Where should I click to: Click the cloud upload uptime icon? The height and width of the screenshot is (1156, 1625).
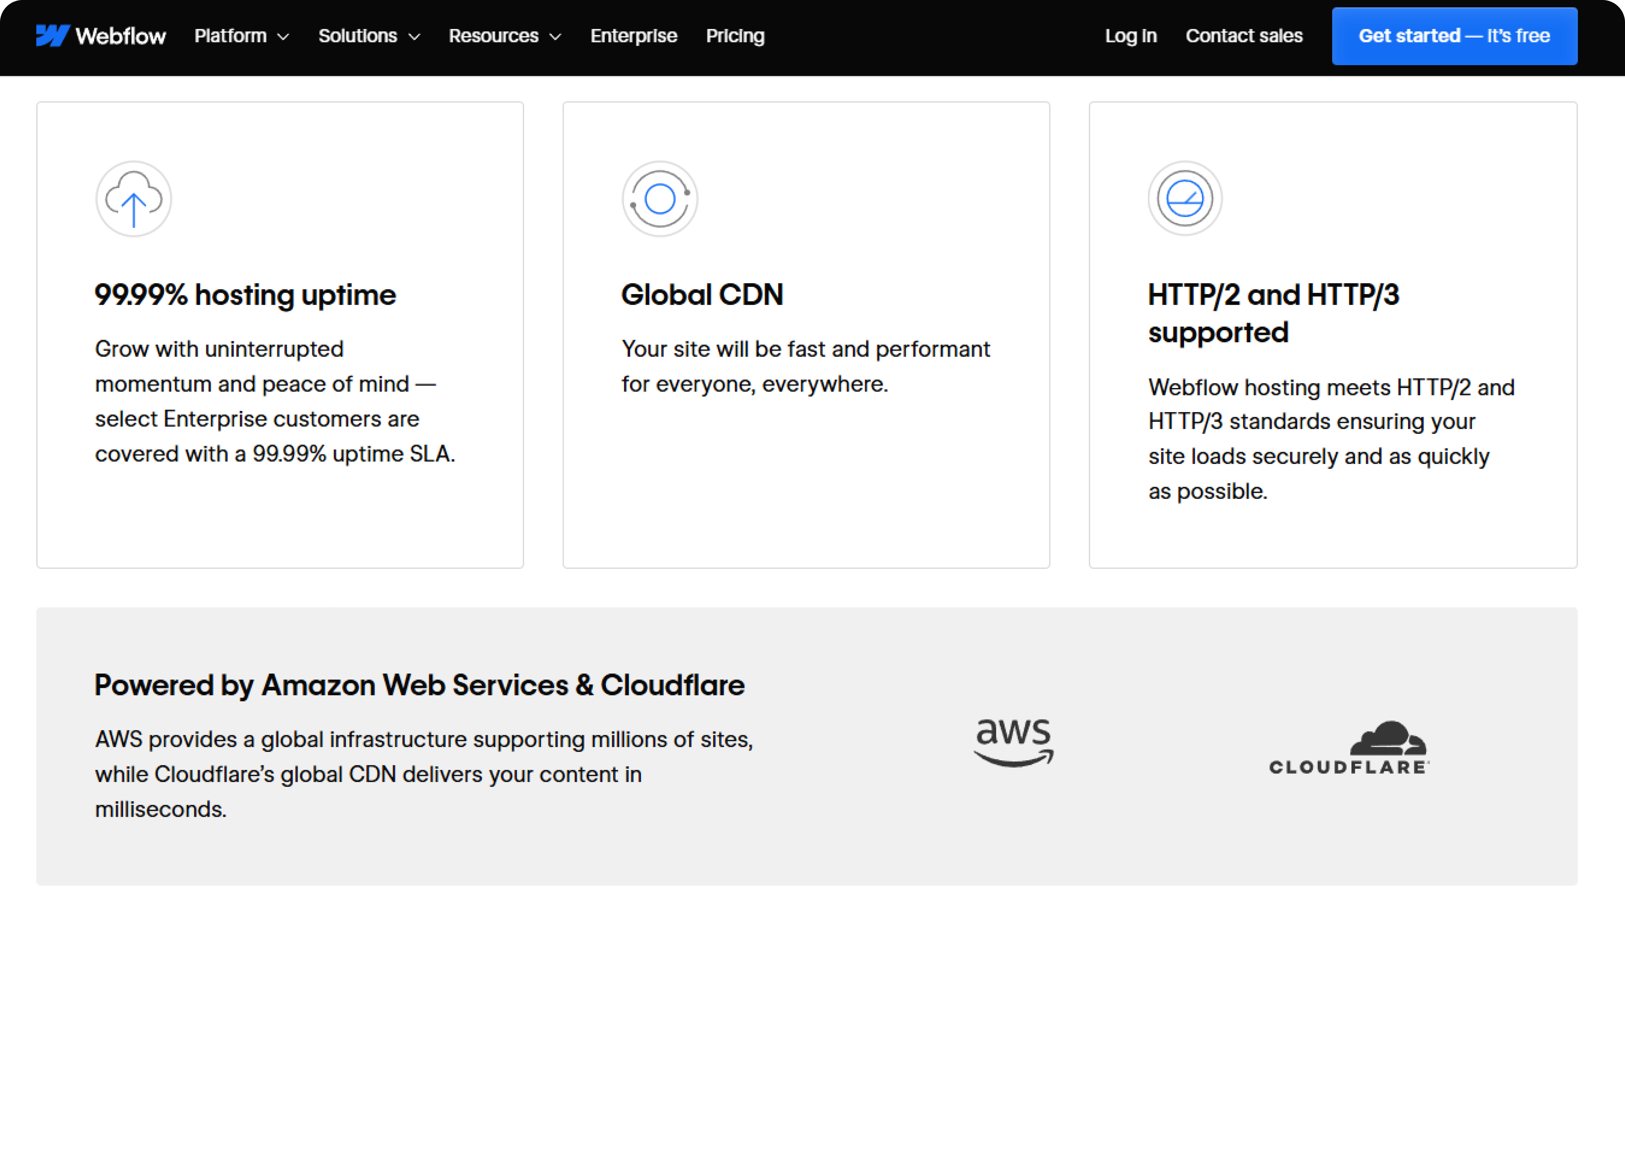click(134, 199)
